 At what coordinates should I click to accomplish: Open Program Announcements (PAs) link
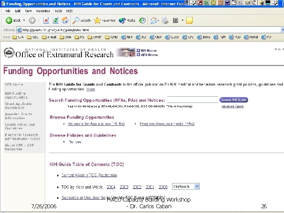pos(167,124)
